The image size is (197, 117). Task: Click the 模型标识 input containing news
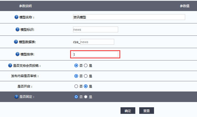click(95, 29)
